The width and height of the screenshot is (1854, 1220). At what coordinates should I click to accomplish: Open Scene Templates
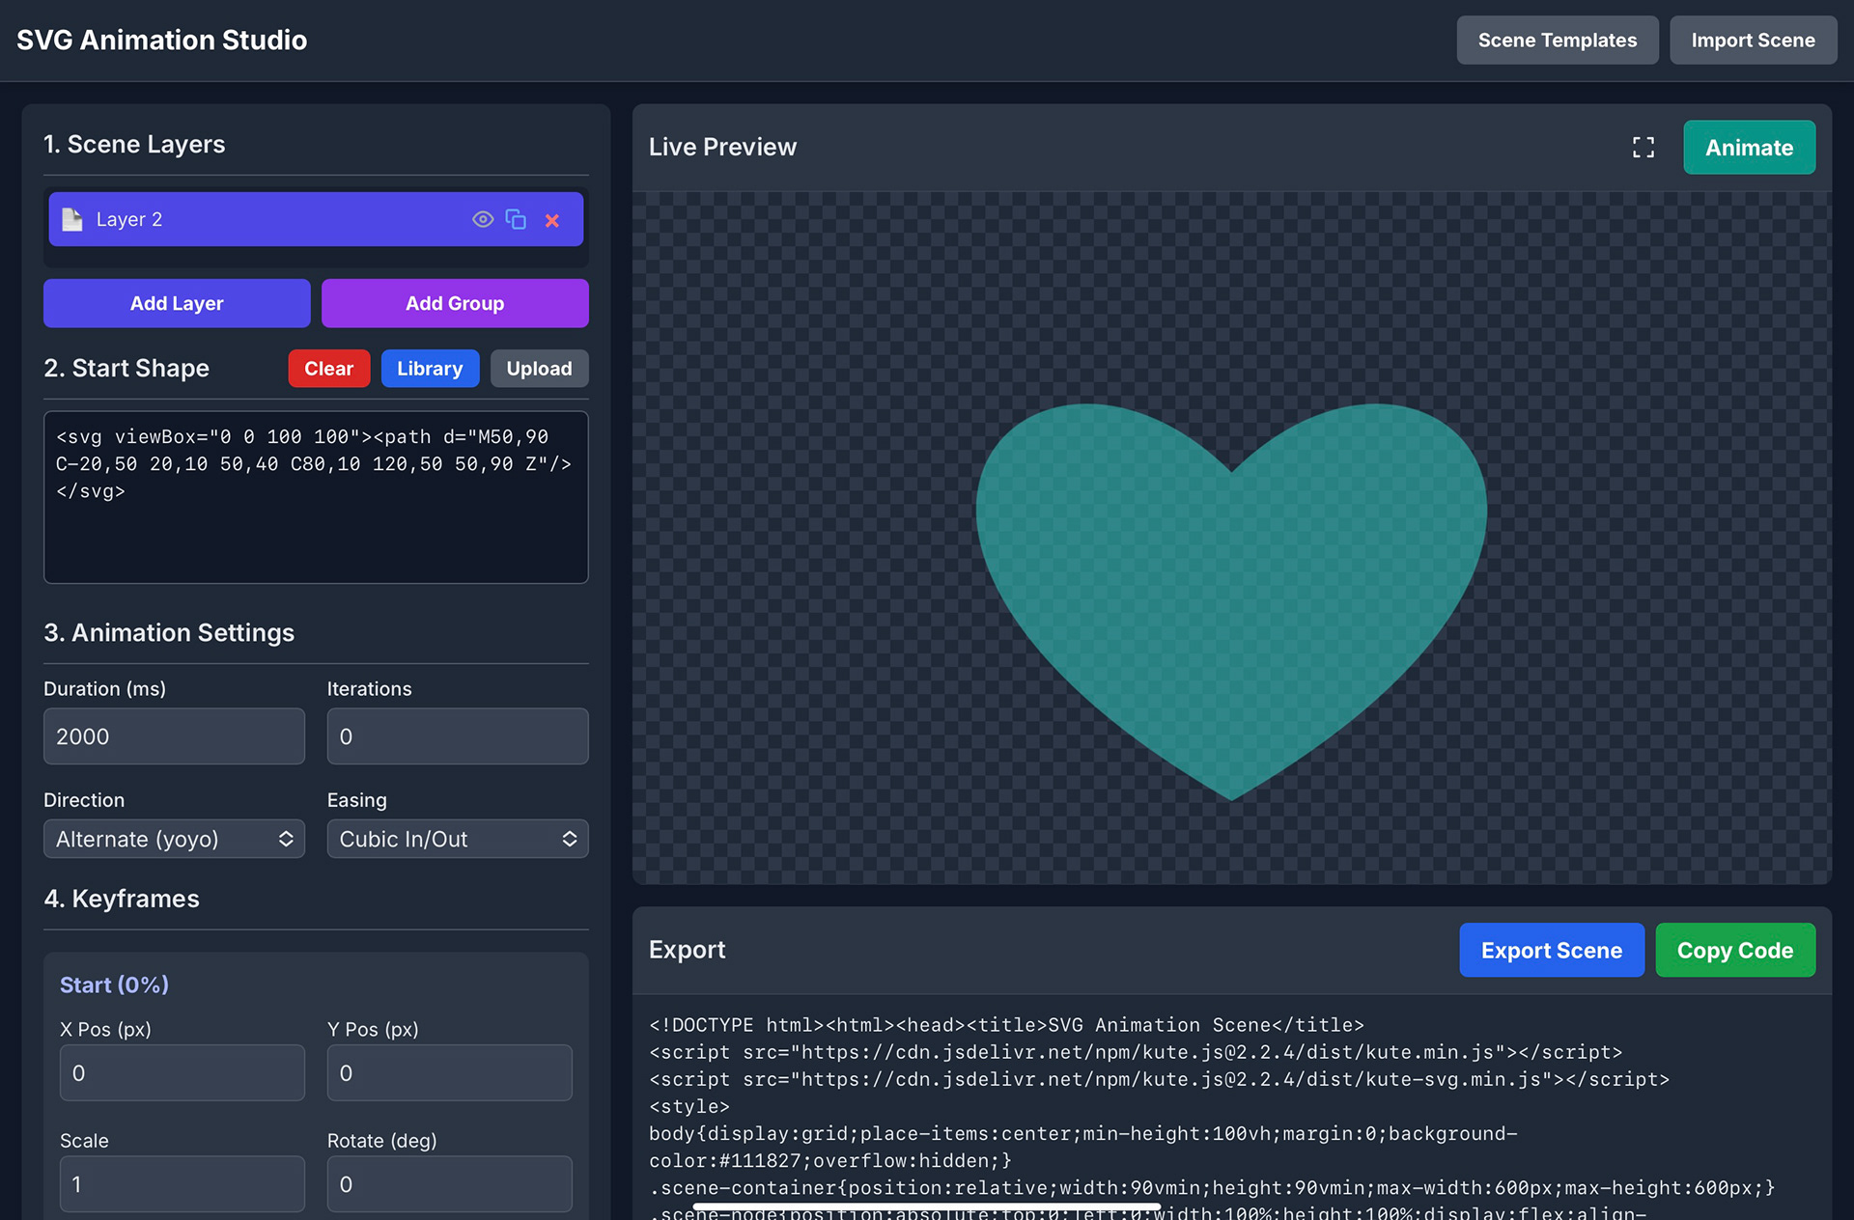pyautogui.click(x=1557, y=41)
